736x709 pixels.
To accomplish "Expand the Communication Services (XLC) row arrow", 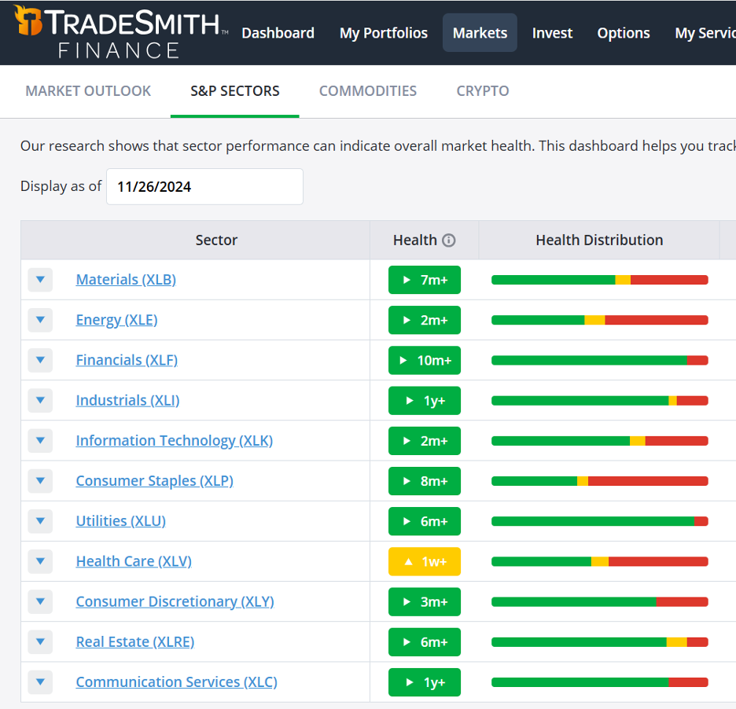I will (x=40, y=682).
